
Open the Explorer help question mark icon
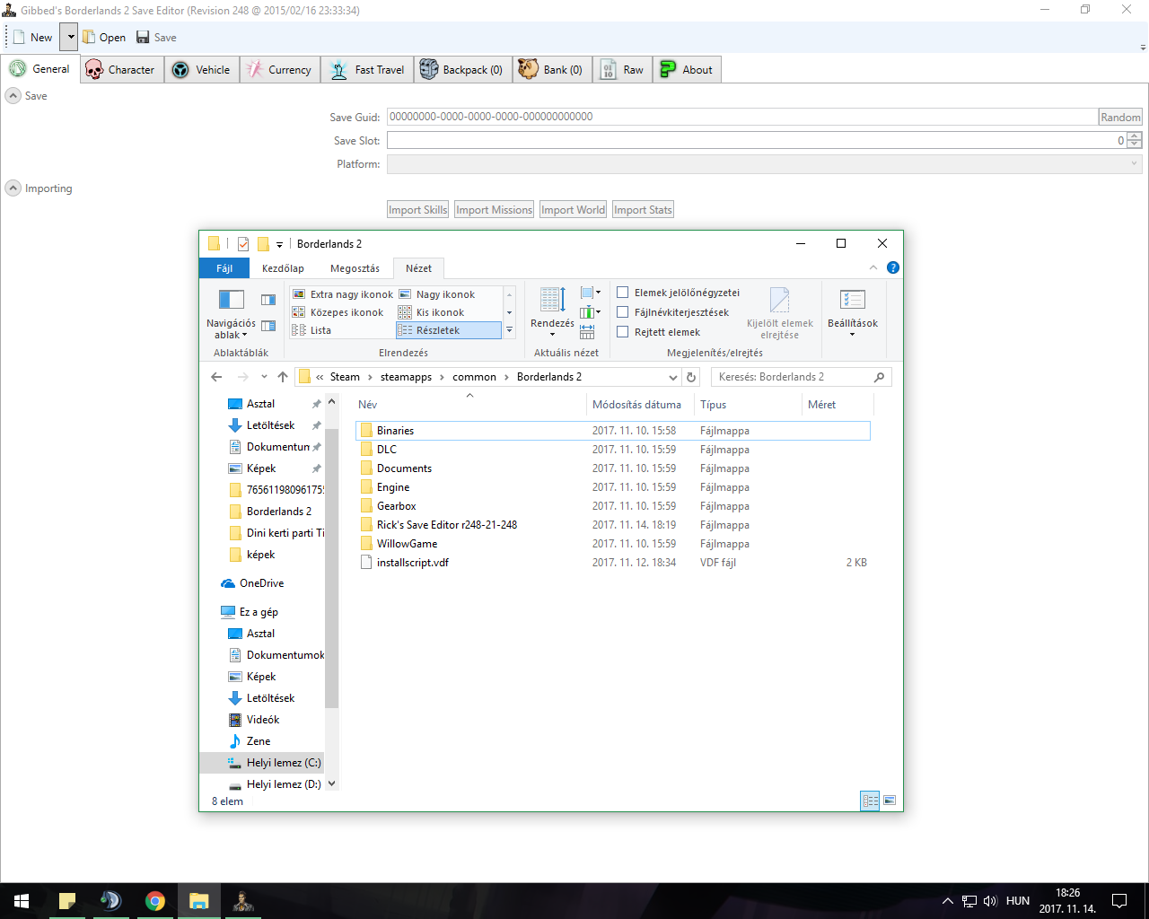(x=893, y=267)
